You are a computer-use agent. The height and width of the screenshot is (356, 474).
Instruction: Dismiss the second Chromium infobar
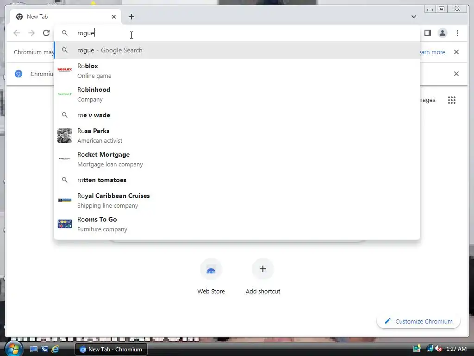(456, 74)
